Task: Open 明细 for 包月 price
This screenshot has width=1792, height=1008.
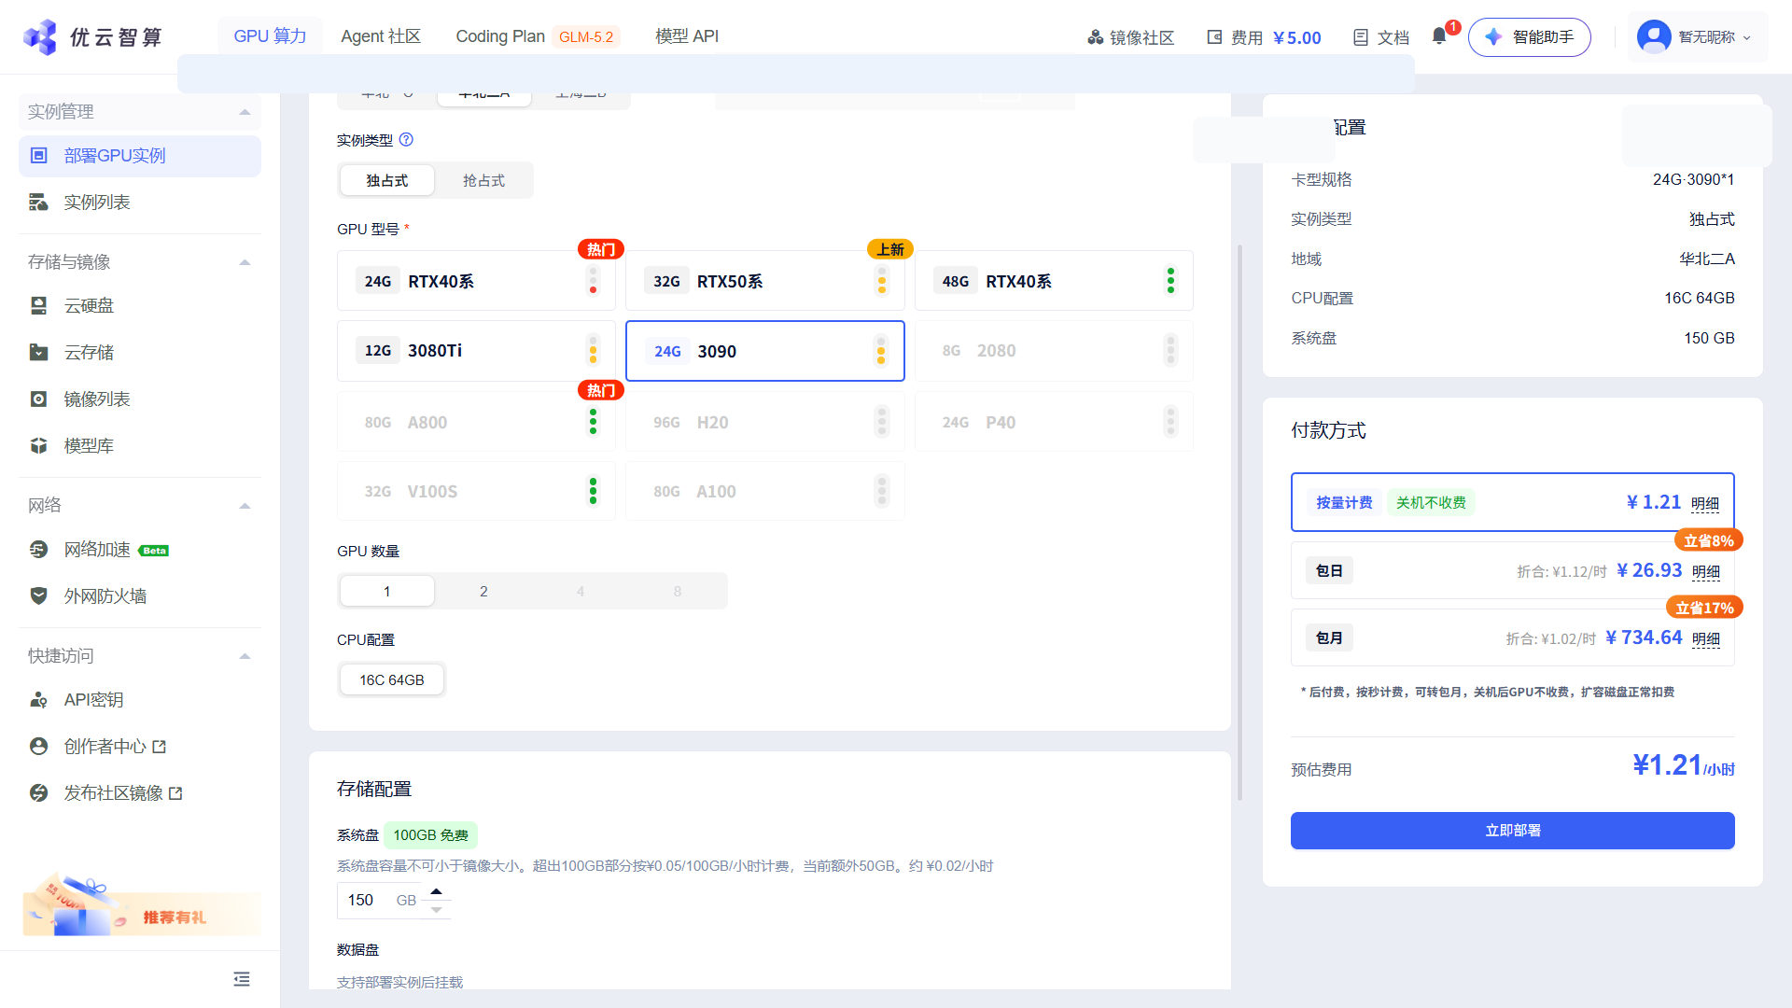Action: click(x=1706, y=639)
